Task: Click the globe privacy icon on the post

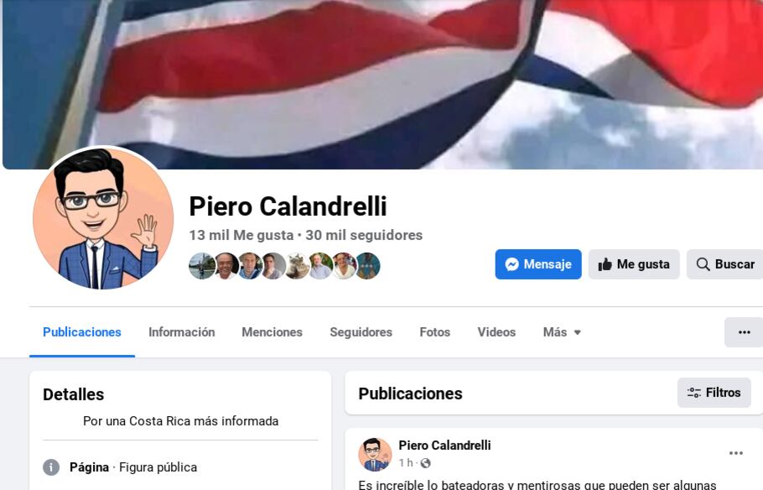Action: tap(425, 462)
